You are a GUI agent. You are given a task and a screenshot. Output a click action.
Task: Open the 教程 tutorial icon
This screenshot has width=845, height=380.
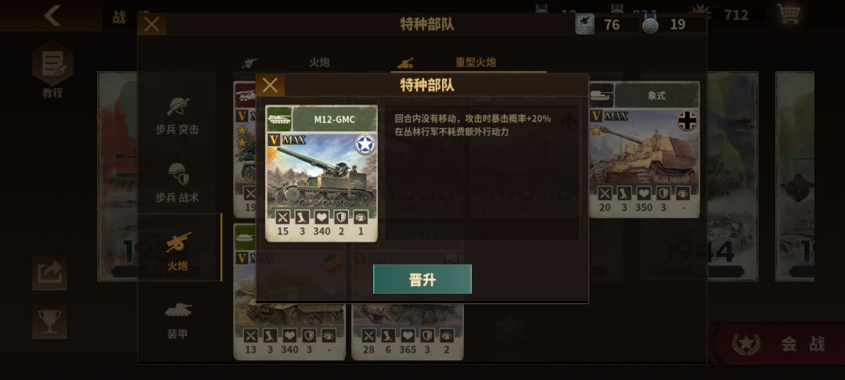tap(52, 69)
